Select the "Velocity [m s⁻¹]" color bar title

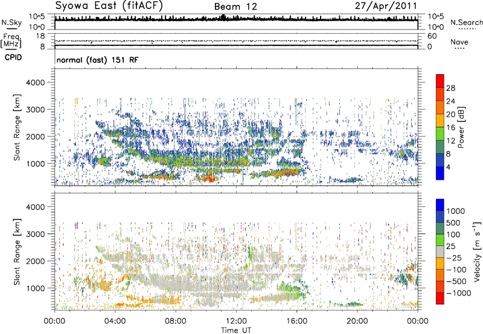[x=477, y=251]
